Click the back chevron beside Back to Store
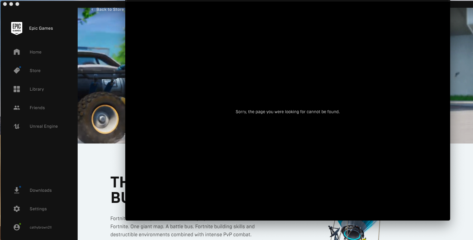Viewport: 473px width, 240px height. tap(92, 9)
